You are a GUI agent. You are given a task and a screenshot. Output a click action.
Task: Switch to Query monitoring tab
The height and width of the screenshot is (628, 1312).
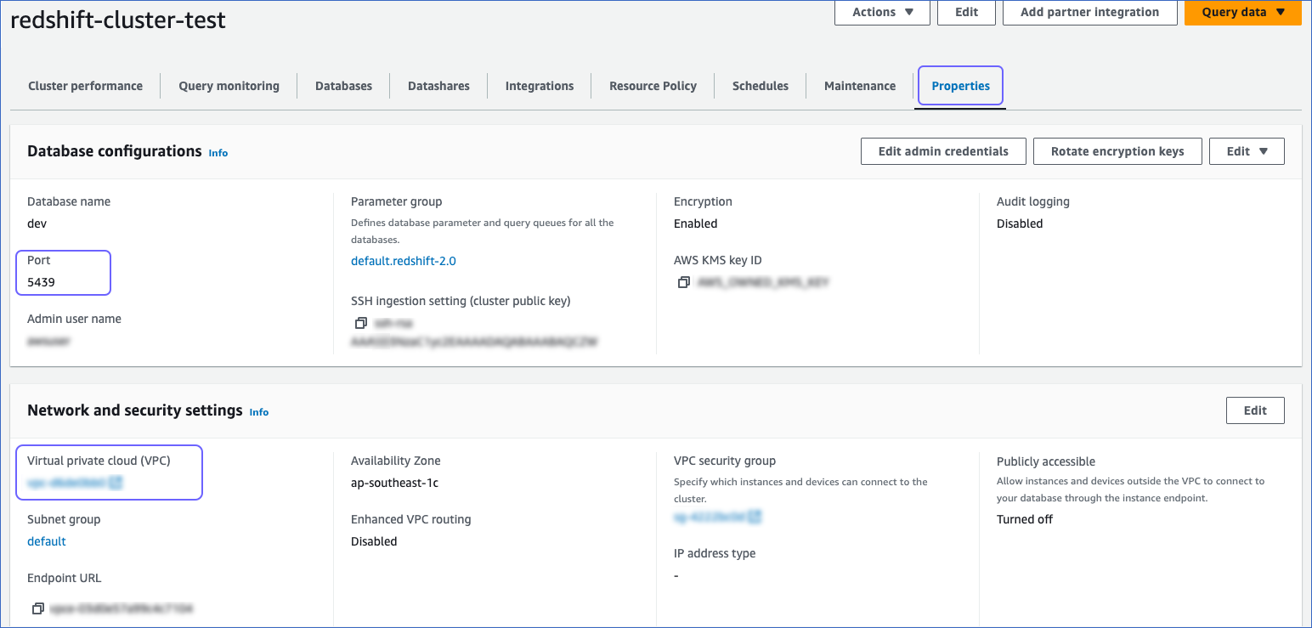tap(229, 86)
